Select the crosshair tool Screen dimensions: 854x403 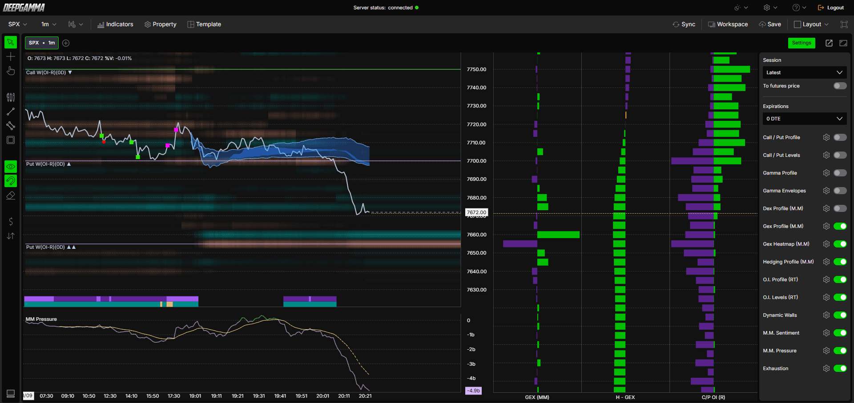tap(11, 56)
